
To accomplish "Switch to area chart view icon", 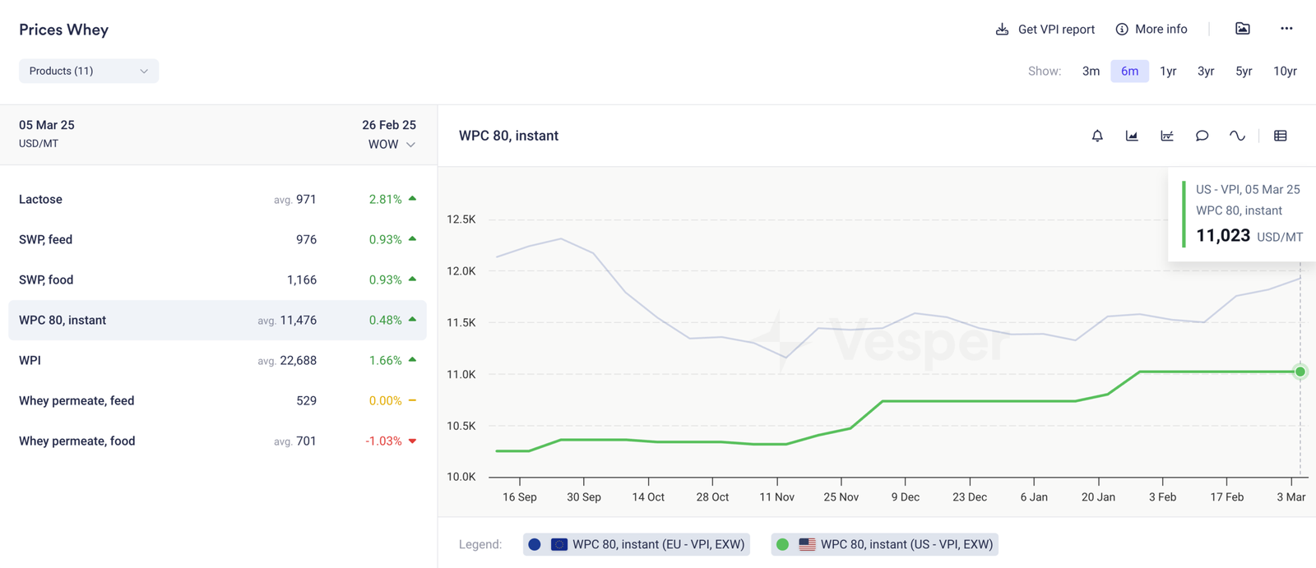I will (1132, 136).
